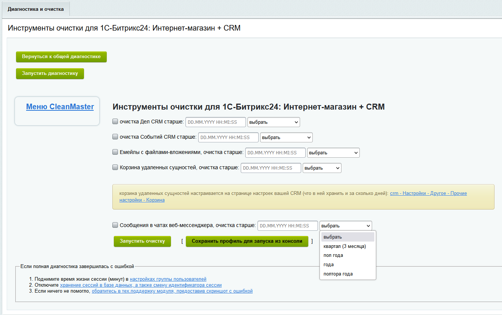Toggle the 'очистка Событий CRM старше' checkbox
This screenshot has height=315, width=502.
tap(115, 137)
